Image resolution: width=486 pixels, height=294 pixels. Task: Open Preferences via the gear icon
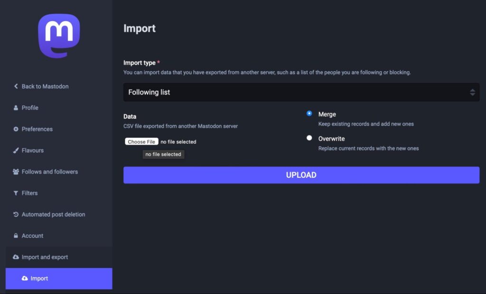coord(16,129)
